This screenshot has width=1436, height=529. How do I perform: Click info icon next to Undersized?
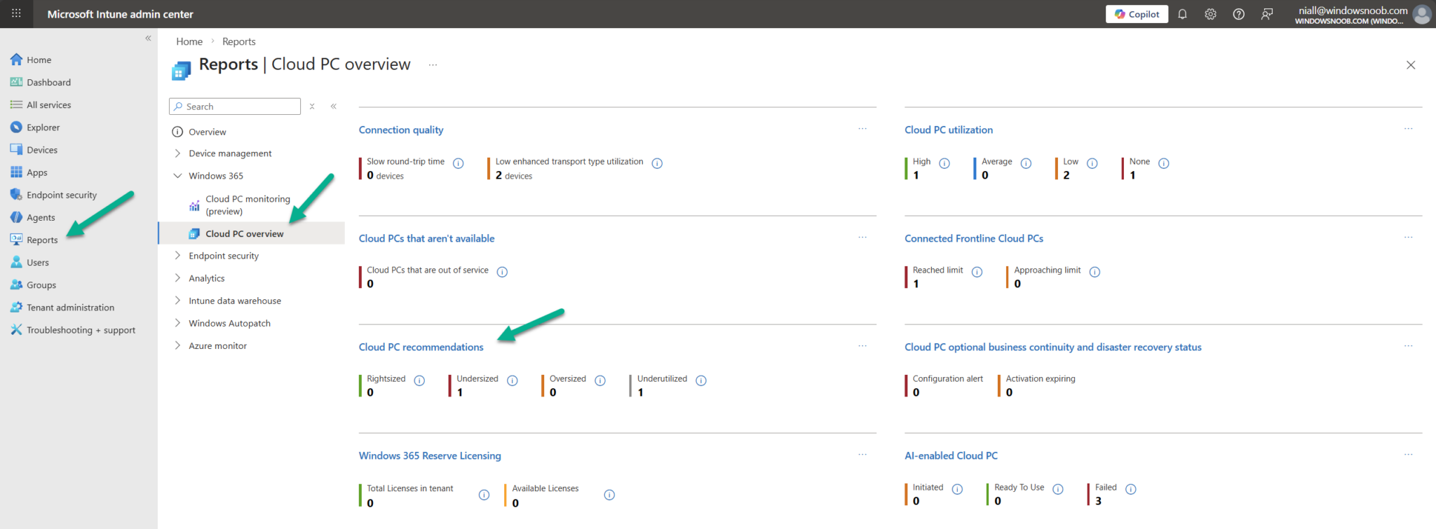(513, 380)
